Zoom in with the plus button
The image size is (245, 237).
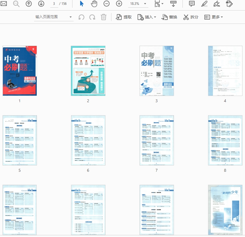point(119,4)
